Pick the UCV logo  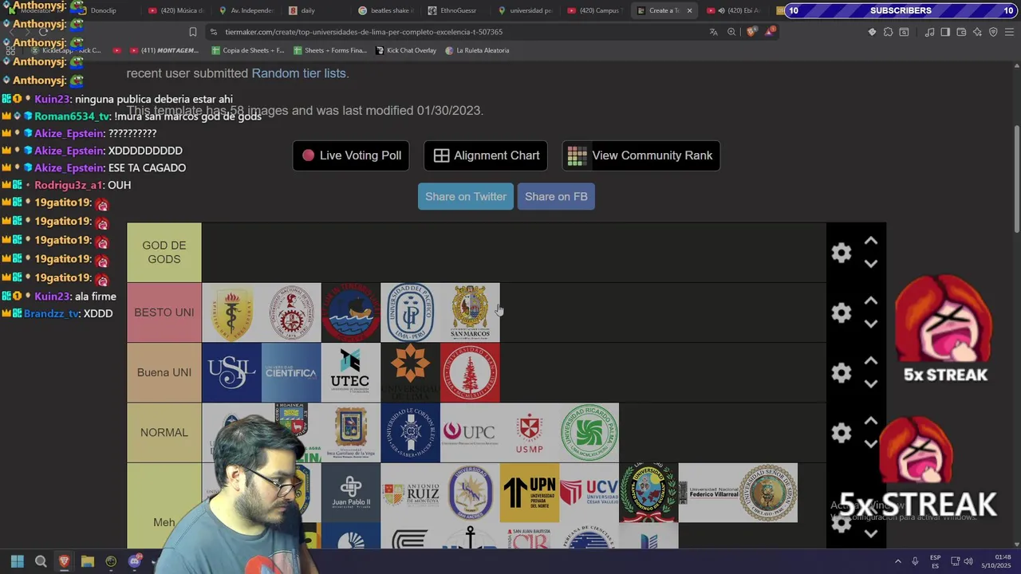tap(589, 493)
